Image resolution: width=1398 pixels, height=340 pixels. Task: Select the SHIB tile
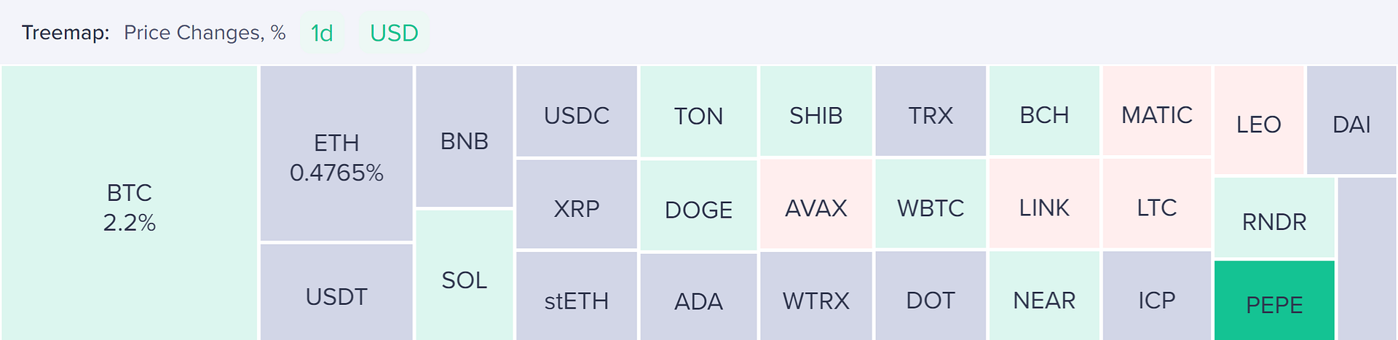pyautogui.click(x=816, y=111)
